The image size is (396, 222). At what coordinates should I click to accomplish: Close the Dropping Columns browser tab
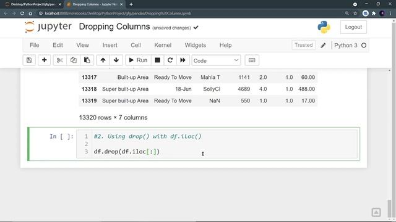pyautogui.click(x=121, y=4)
